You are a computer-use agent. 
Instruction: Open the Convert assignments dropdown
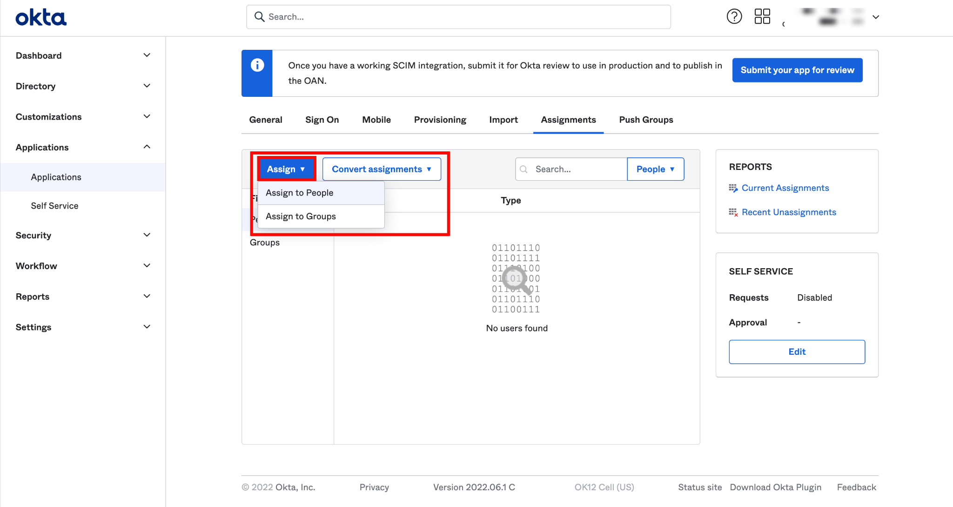coord(382,169)
